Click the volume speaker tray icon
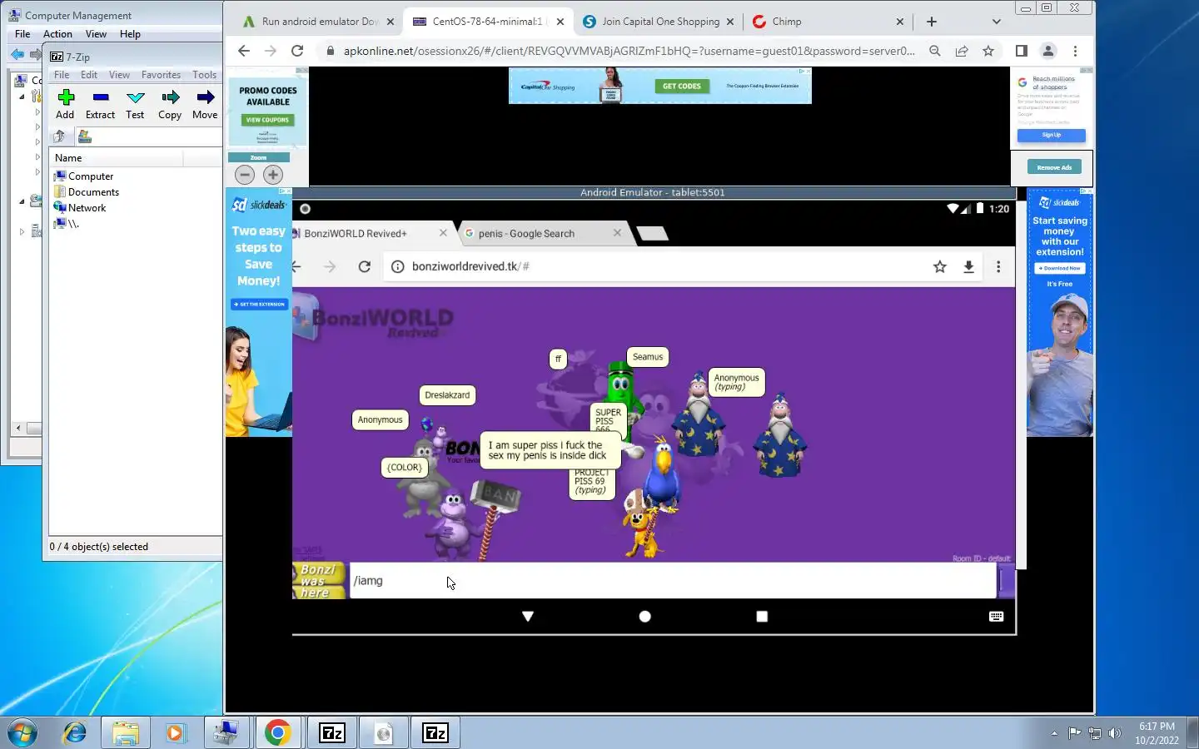1199x749 pixels. tap(1115, 733)
